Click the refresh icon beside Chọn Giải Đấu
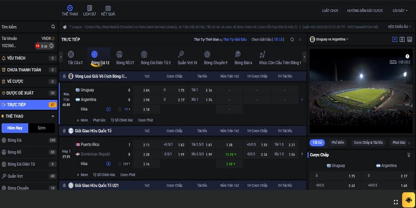The width and height of the screenshot is (416, 208). click(x=292, y=39)
